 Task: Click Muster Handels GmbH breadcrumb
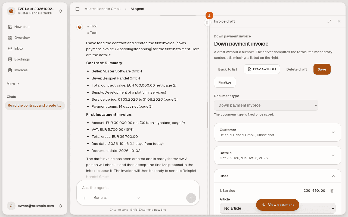[x=103, y=9]
